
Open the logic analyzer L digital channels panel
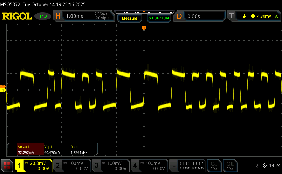pos(188,165)
